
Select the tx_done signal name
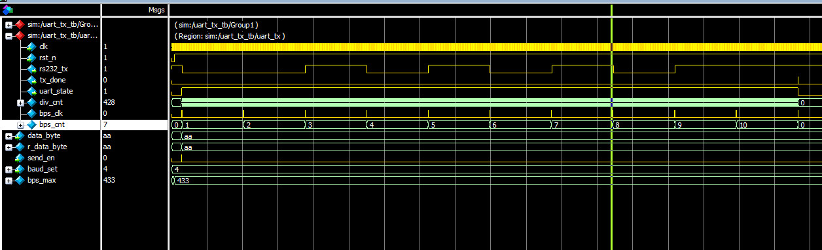[x=52, y=80]
